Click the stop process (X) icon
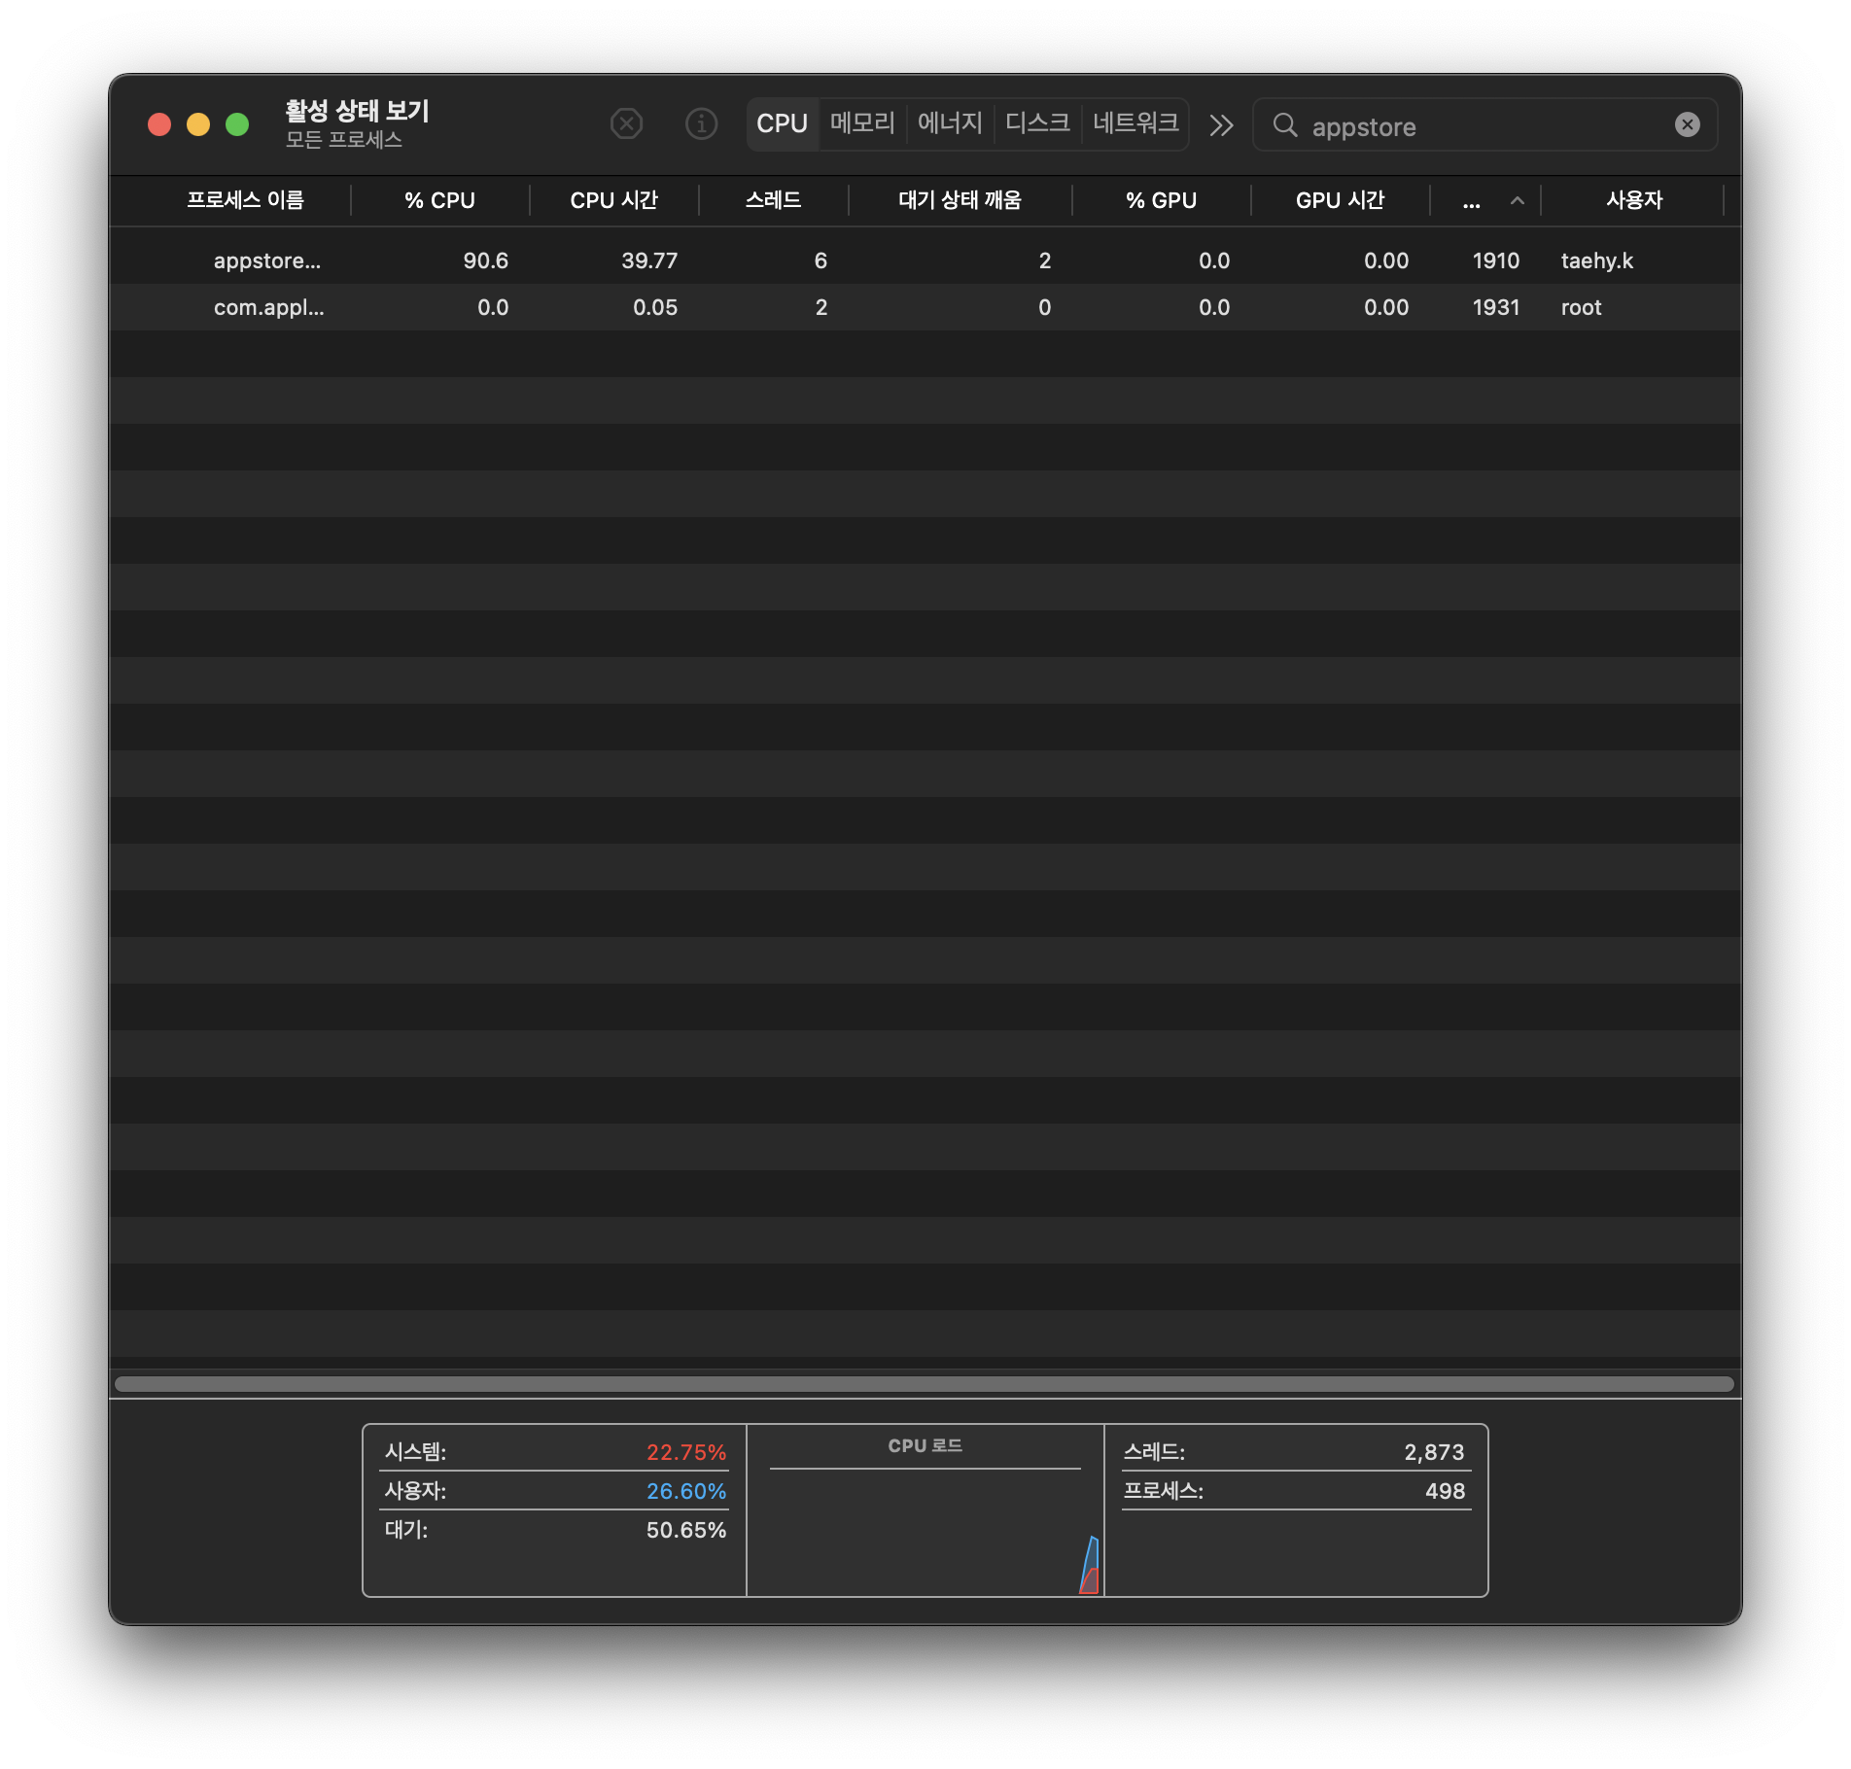Screen dimensions: 1851x1769 (626, 124)
